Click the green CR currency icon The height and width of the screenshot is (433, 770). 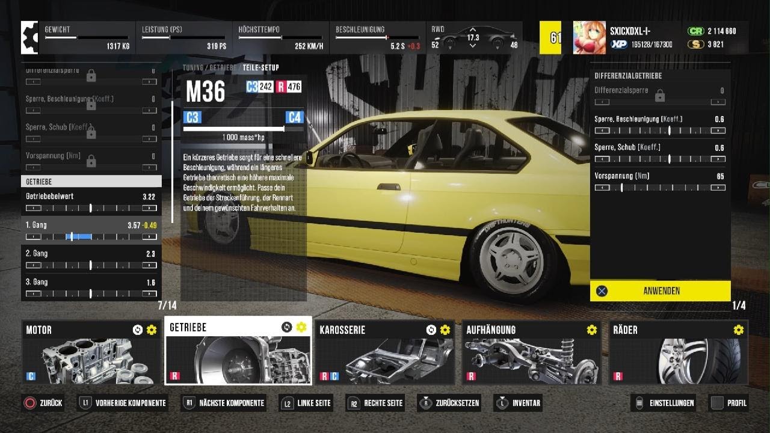point(695,31)
